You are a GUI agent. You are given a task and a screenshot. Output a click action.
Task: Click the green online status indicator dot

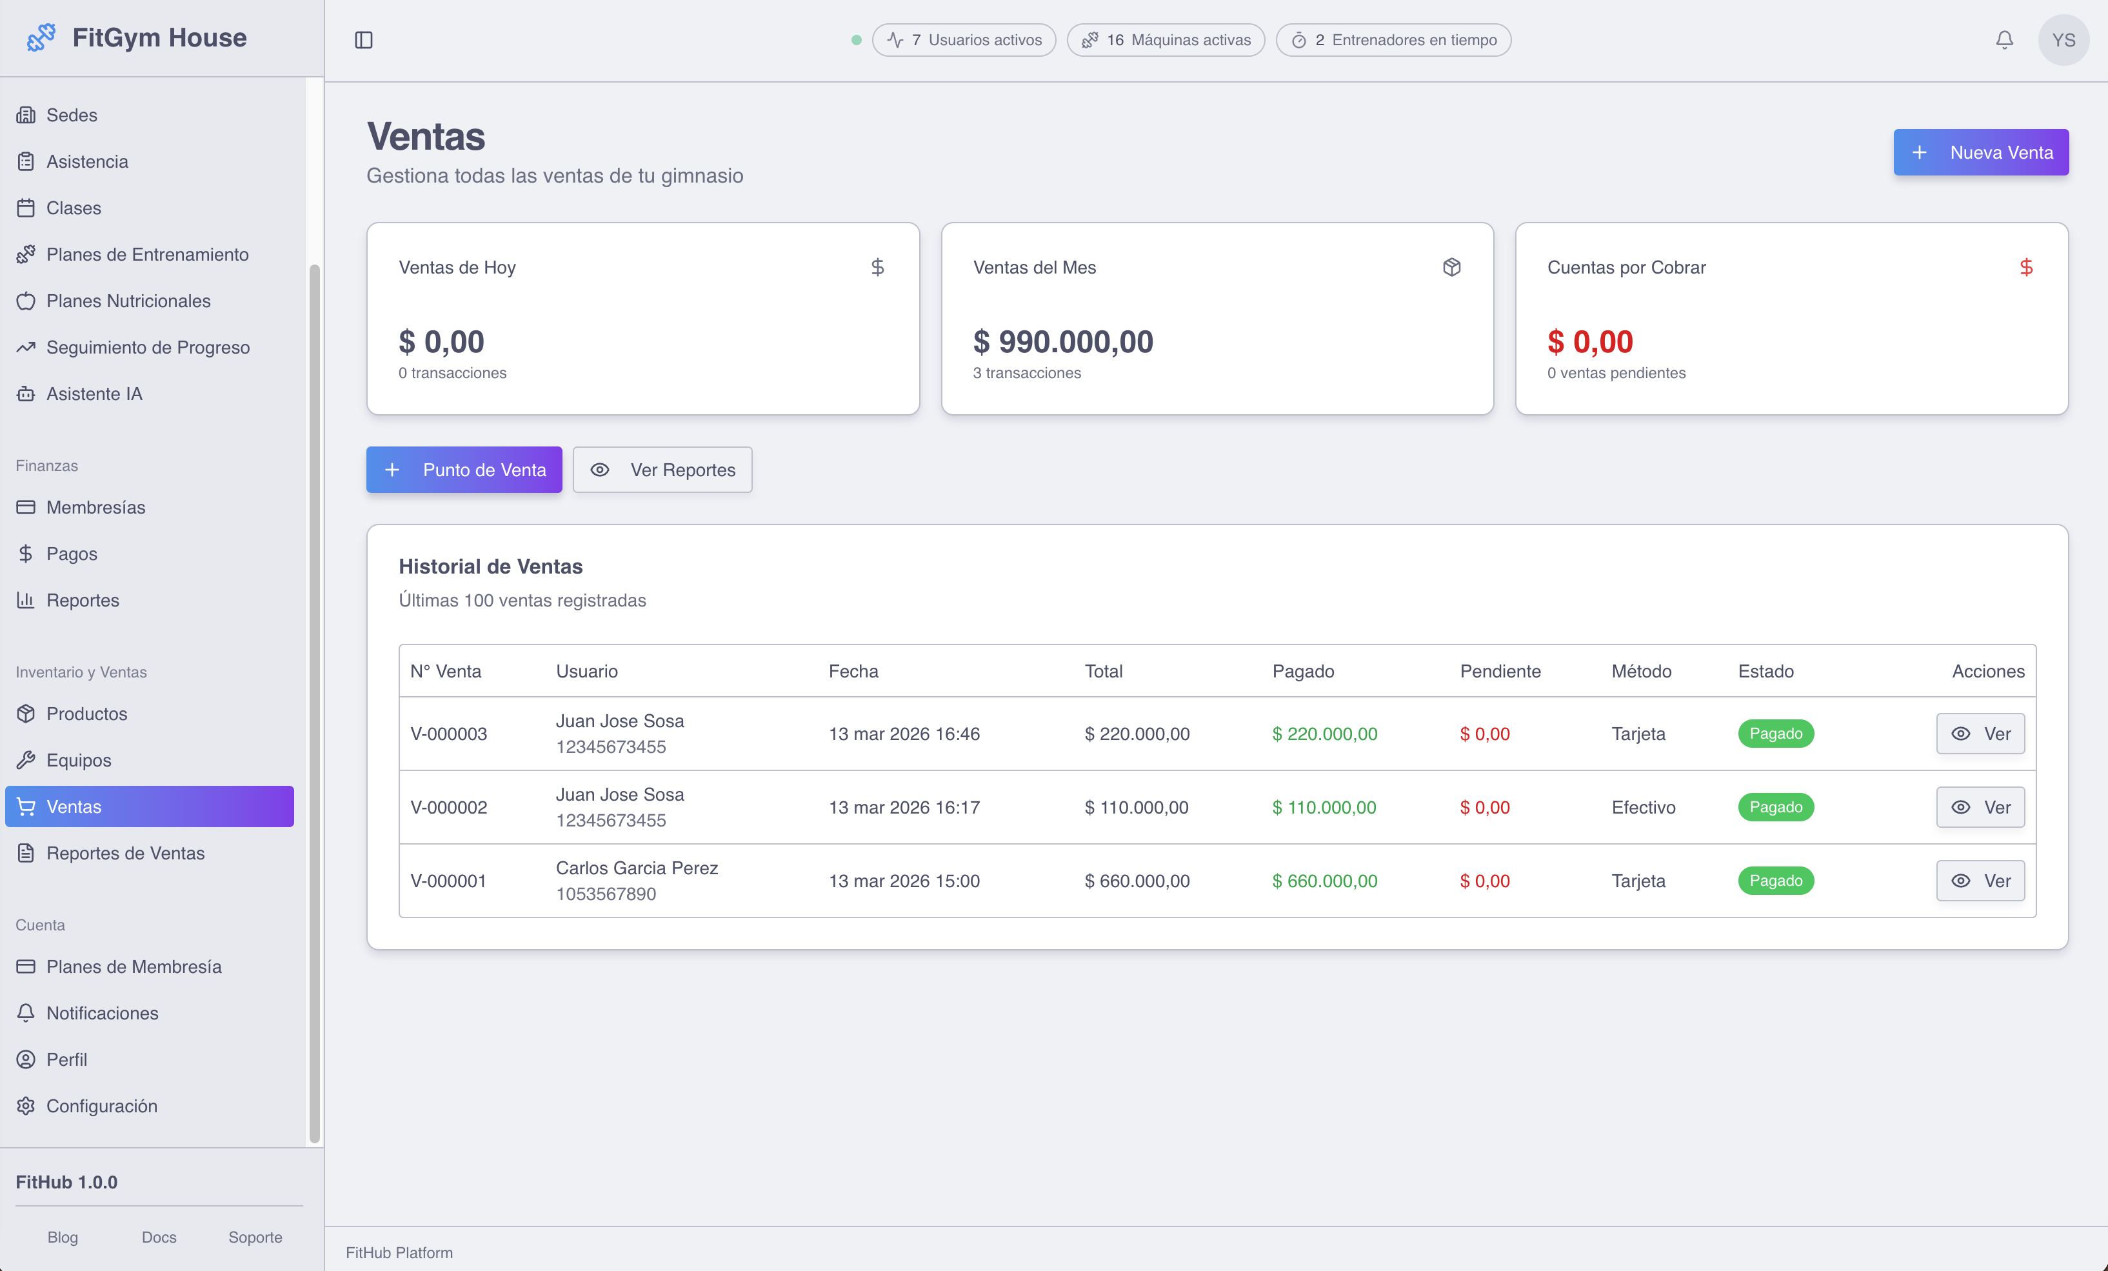click(x=855, y=39)
